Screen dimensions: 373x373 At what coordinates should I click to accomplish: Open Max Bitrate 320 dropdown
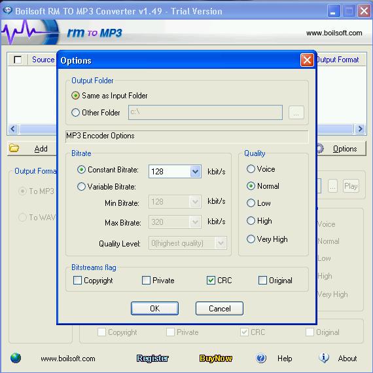pyautogui.click(x=195, y=222)
